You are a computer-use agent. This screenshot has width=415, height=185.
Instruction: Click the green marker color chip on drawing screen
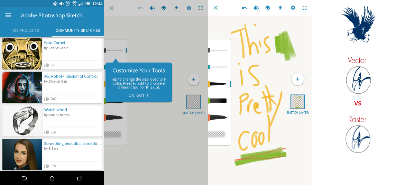(x=209, y=101)
